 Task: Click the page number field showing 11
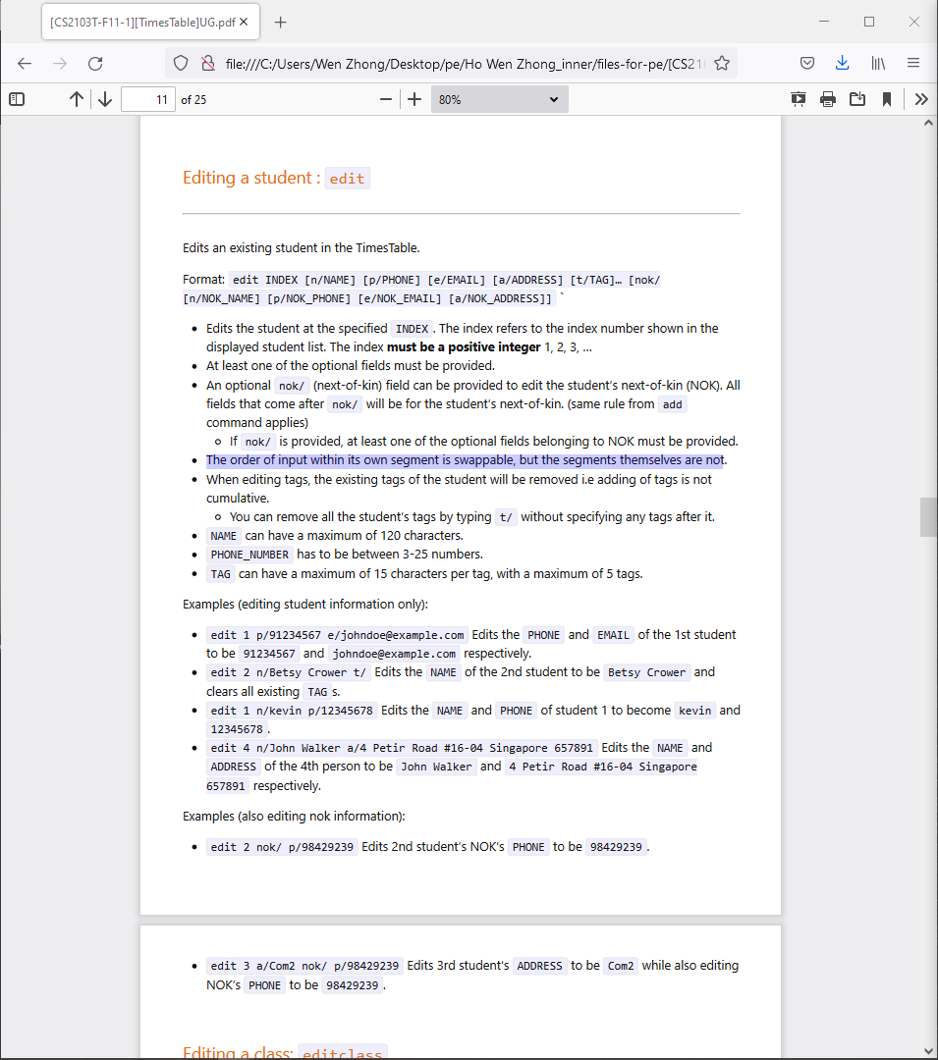[148, 99]
